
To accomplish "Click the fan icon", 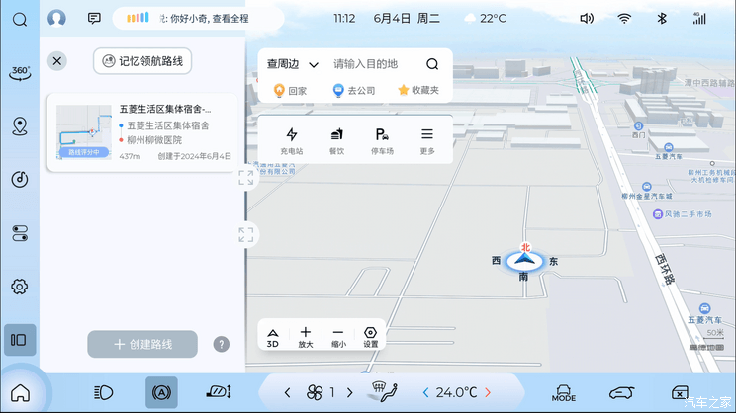I will click(315, 392).
